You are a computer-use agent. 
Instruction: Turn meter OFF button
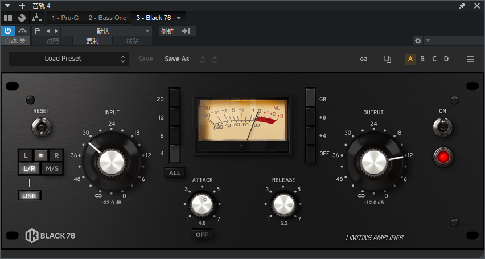tap(310, 154)
